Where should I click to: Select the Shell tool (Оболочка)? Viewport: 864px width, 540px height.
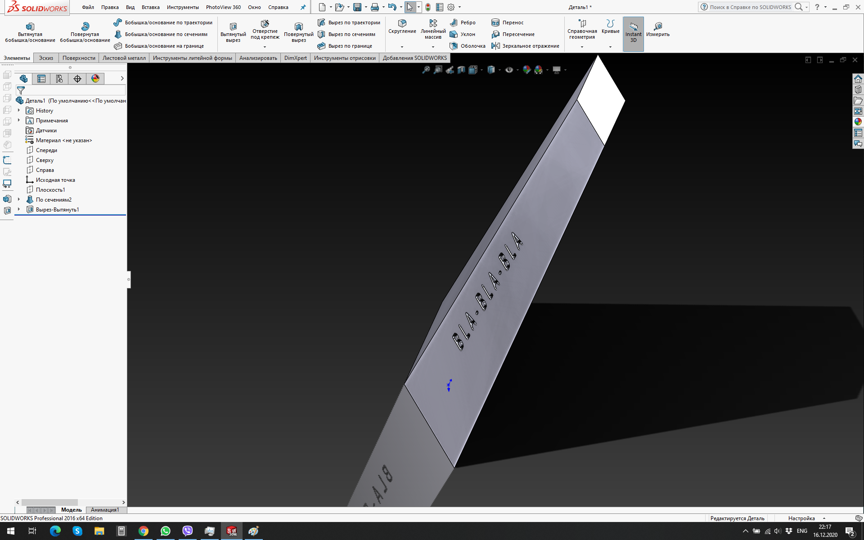[x=468, y=46]
